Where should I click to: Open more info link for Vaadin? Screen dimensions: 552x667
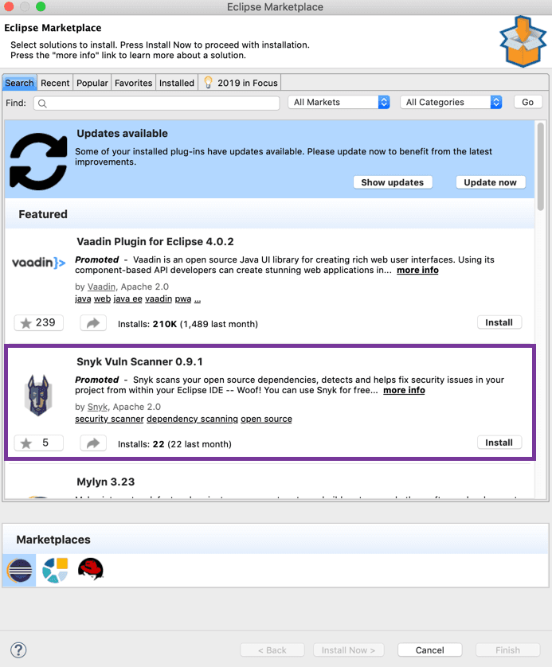[x=417, y=270]
